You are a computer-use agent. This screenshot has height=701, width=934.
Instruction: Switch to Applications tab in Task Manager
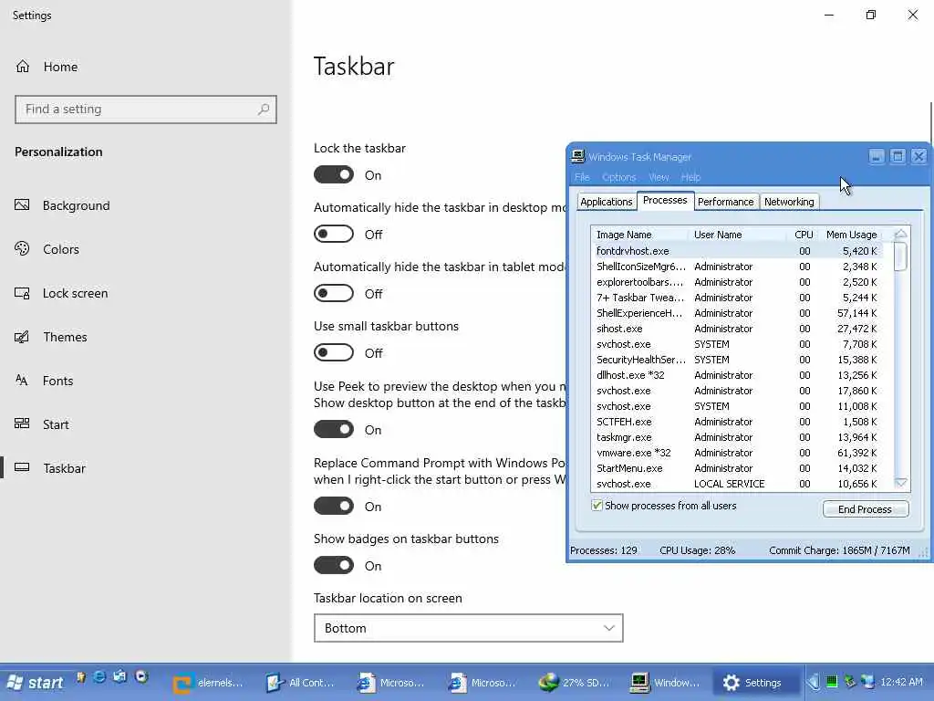tap(607, 202)
